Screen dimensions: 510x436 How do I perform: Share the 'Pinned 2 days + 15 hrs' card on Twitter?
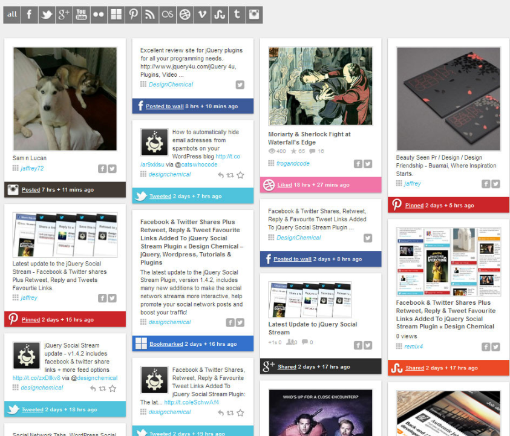point(112,298)
